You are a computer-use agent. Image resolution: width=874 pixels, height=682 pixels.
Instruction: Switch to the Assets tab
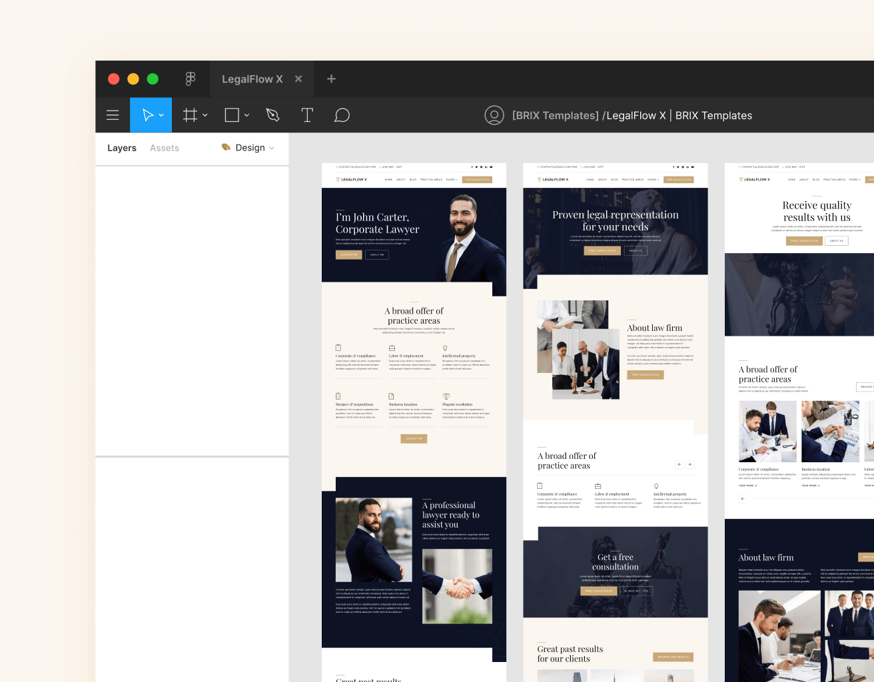click(164, 148)
